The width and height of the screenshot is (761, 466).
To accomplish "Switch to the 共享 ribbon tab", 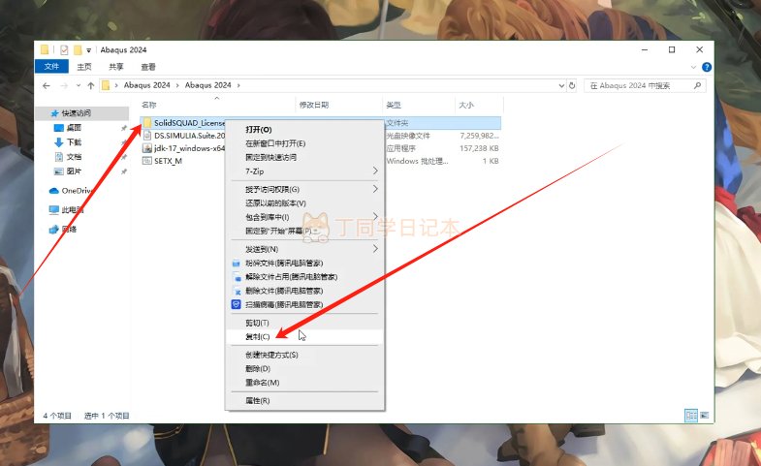I will click(x=116, y=67).
